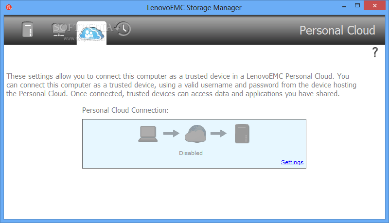Open the Settings link
This screenshot has width=389, height=223.
292,162
